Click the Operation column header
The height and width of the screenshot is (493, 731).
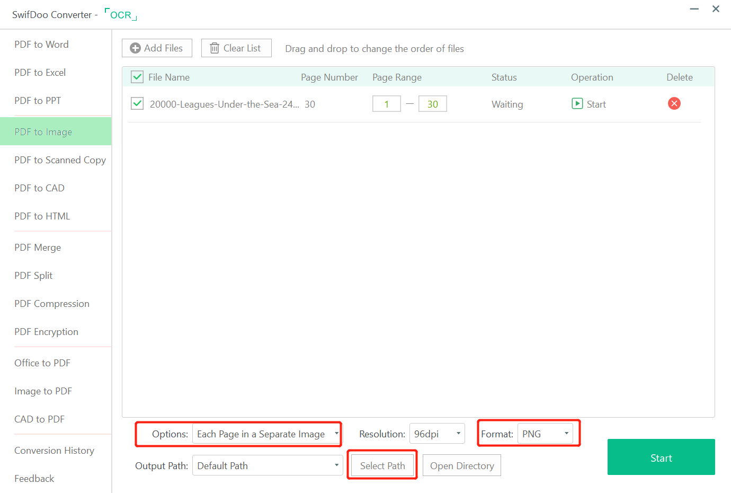point(592,77)
